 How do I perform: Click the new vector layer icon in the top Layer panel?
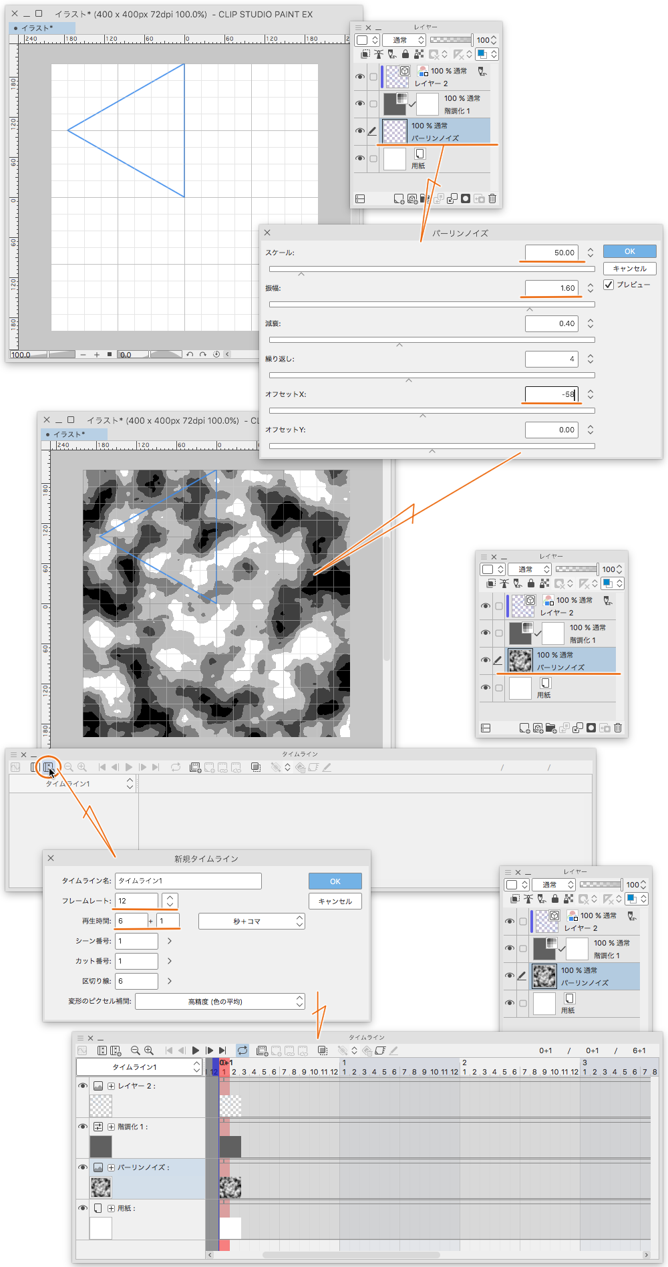(412, 198)
